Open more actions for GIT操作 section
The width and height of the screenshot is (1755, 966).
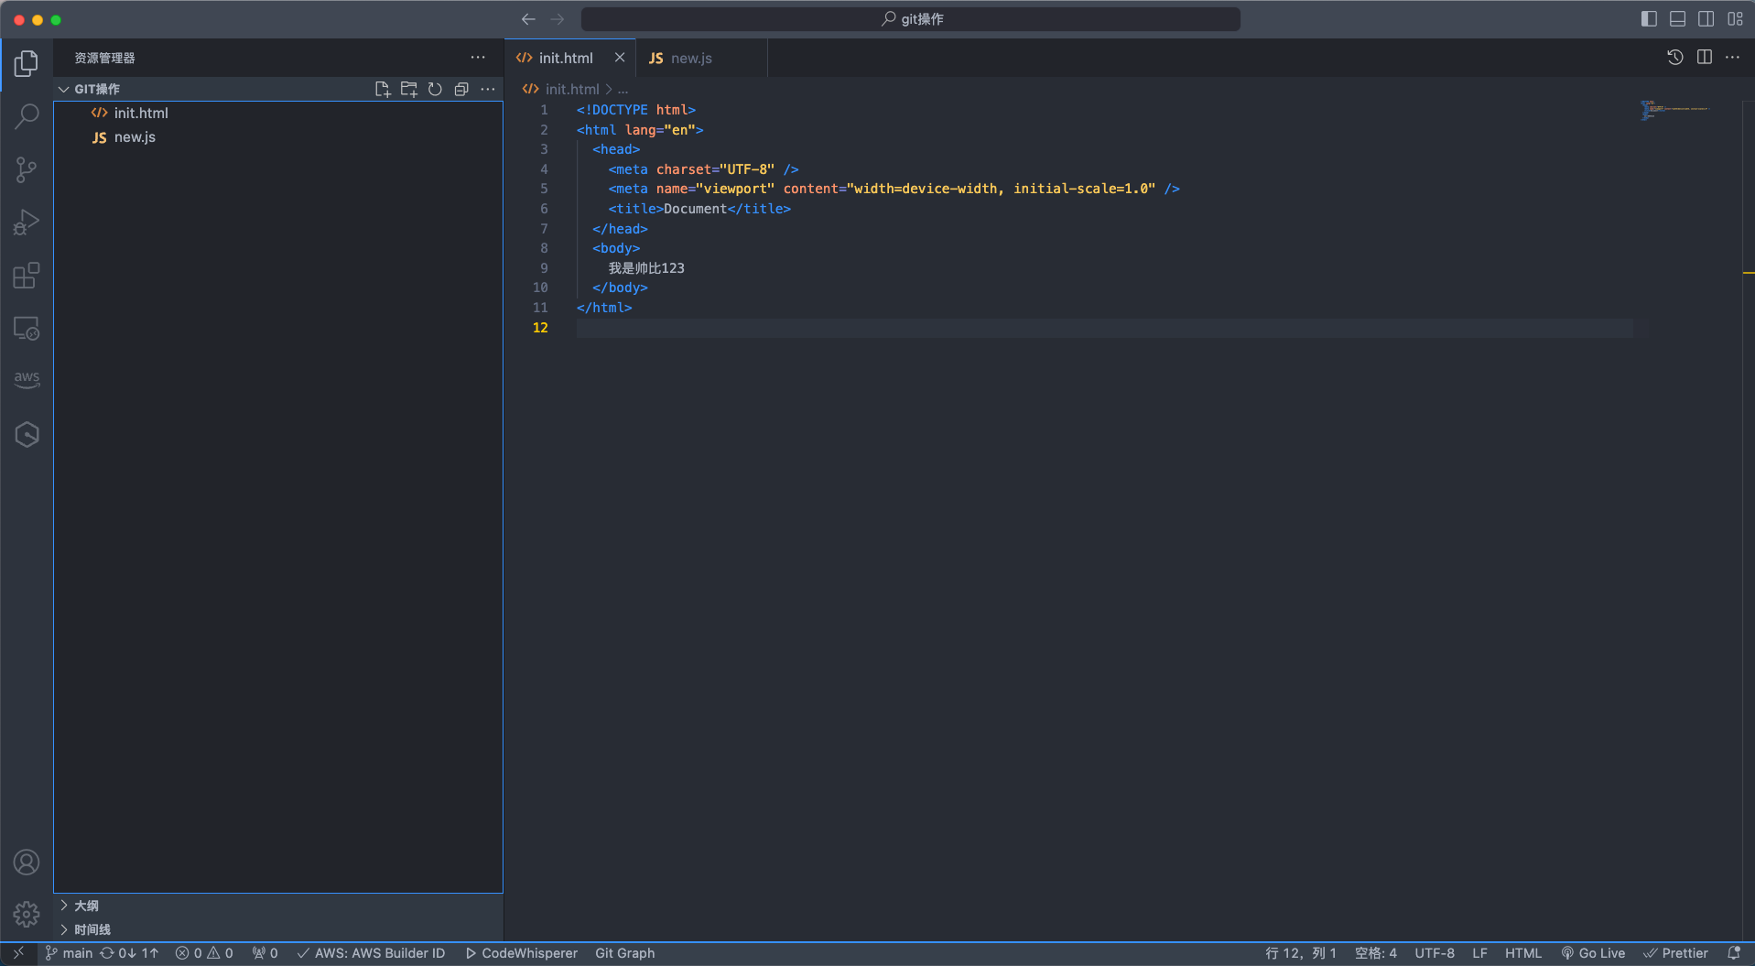point(488,89)
